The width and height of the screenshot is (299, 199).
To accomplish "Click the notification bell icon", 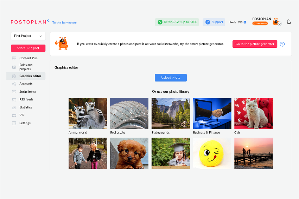I will (289, 22).
